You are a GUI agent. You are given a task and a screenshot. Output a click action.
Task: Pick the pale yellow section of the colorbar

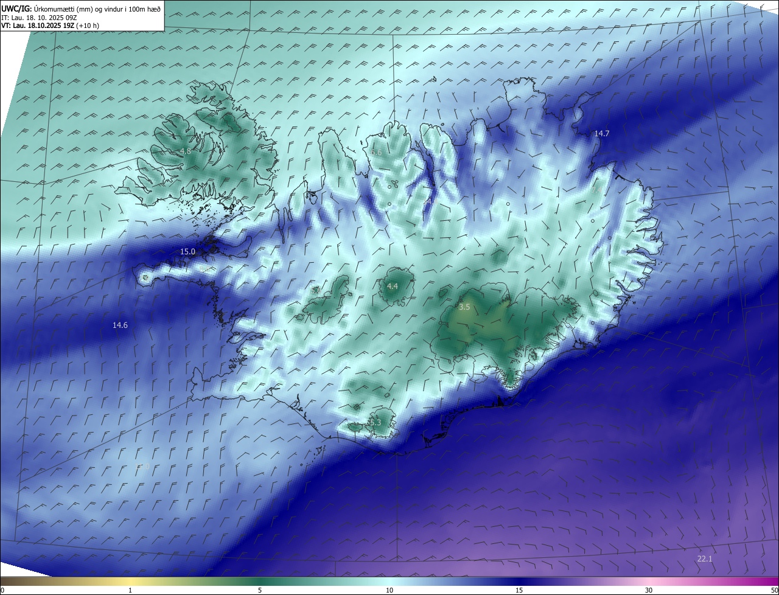[130, 581]
